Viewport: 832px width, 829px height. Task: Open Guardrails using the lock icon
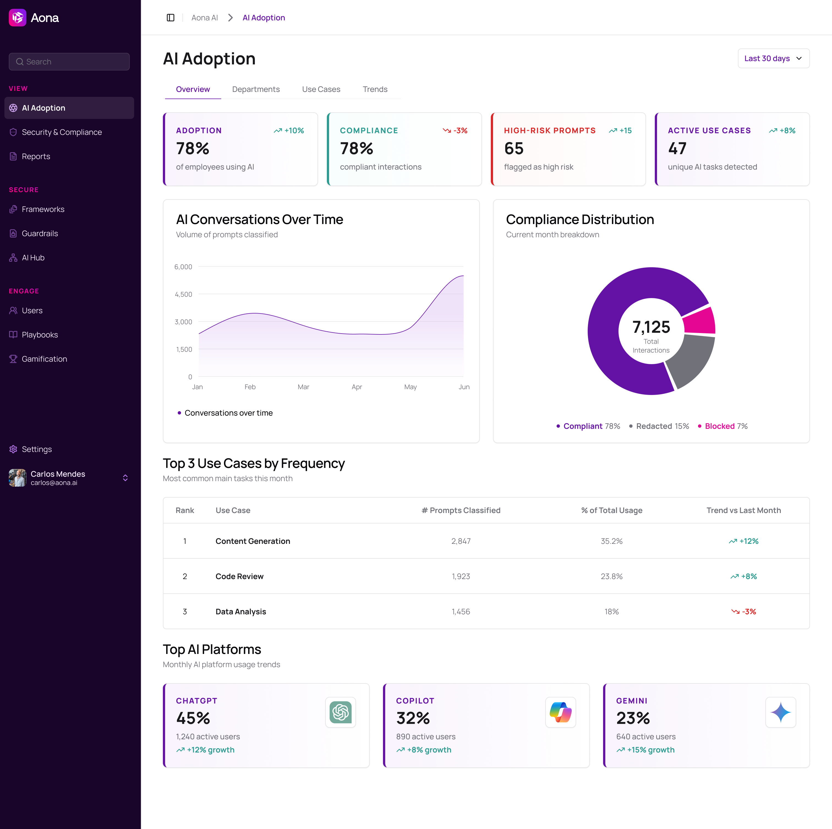click(13, 233)
